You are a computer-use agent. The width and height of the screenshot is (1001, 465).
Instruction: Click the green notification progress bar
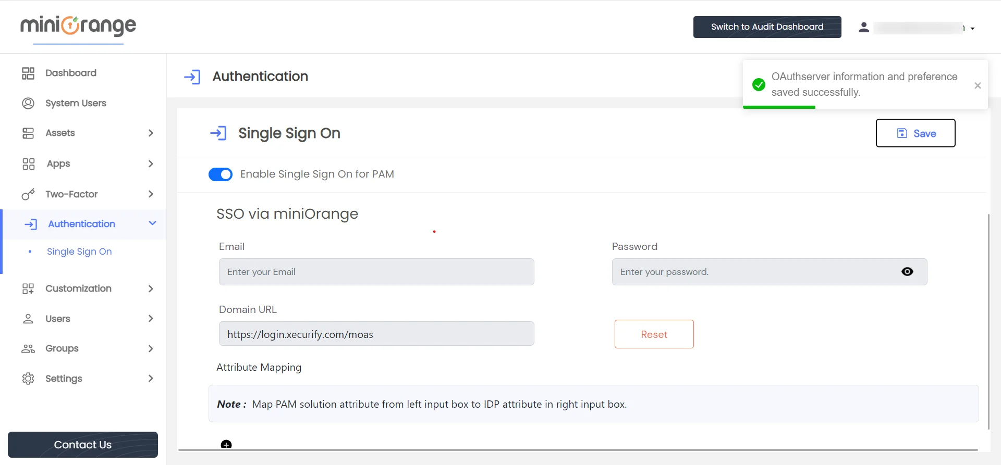[779, 107]
